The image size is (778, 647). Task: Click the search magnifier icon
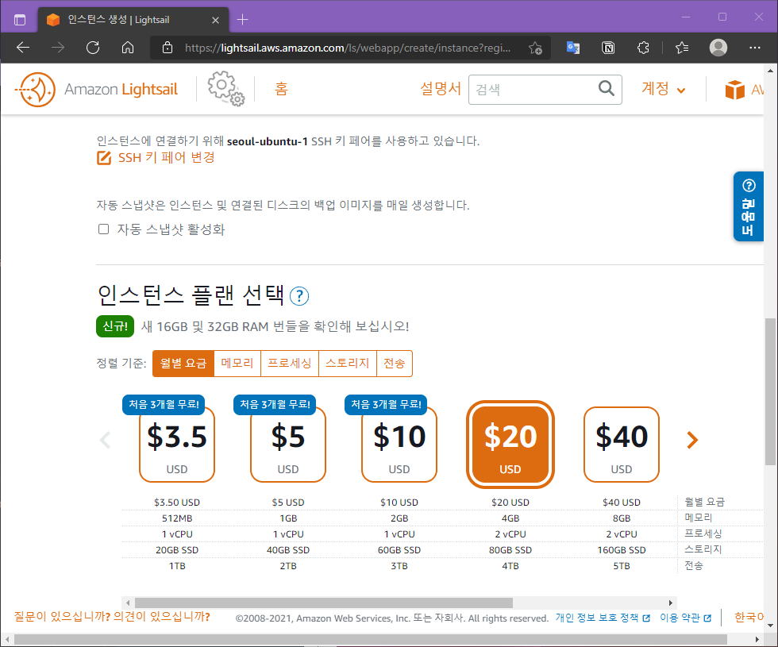607,89
